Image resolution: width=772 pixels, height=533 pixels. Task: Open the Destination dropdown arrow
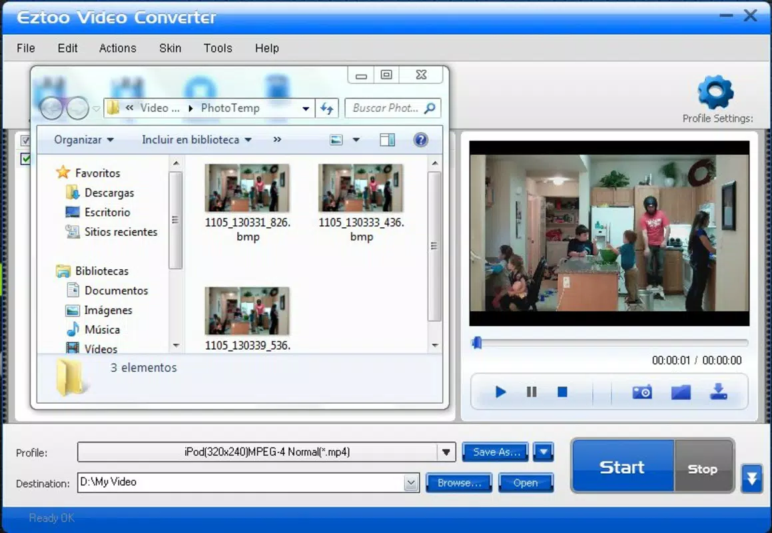(411, 483)
